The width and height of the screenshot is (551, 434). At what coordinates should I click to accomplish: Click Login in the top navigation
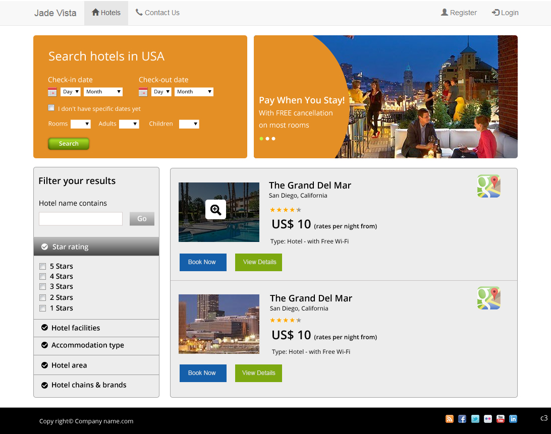505,13
